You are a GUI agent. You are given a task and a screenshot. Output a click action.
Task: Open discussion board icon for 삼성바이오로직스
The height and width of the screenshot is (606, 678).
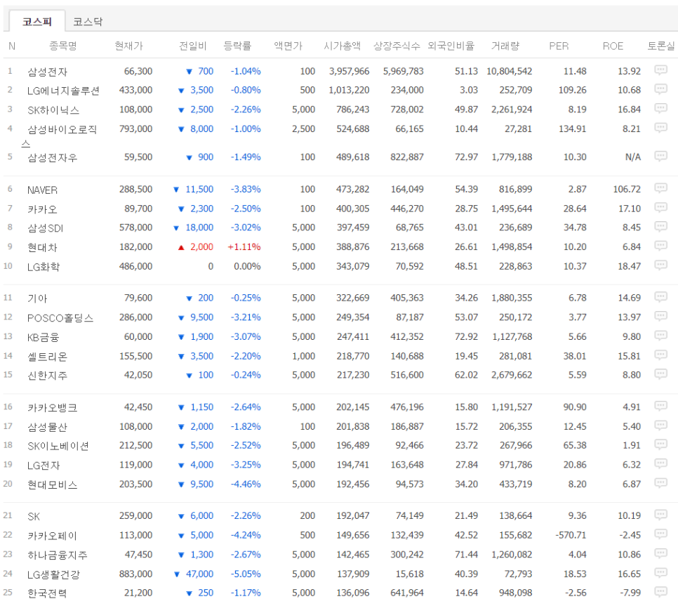660,128
